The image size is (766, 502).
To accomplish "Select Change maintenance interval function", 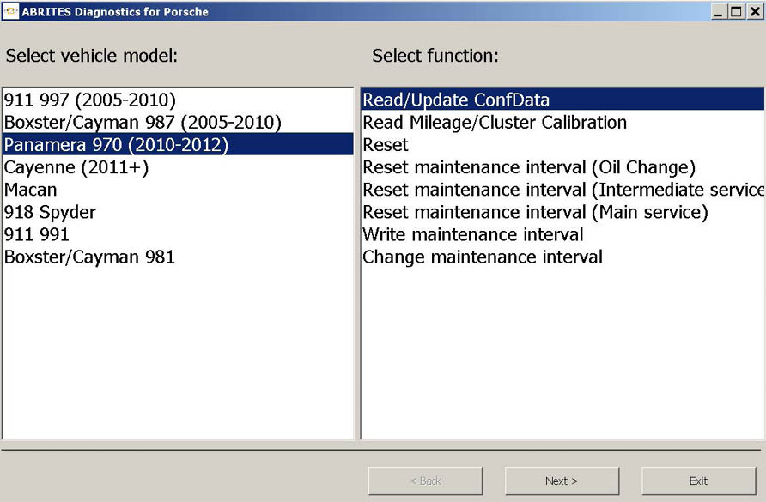I will click(483, 257).
